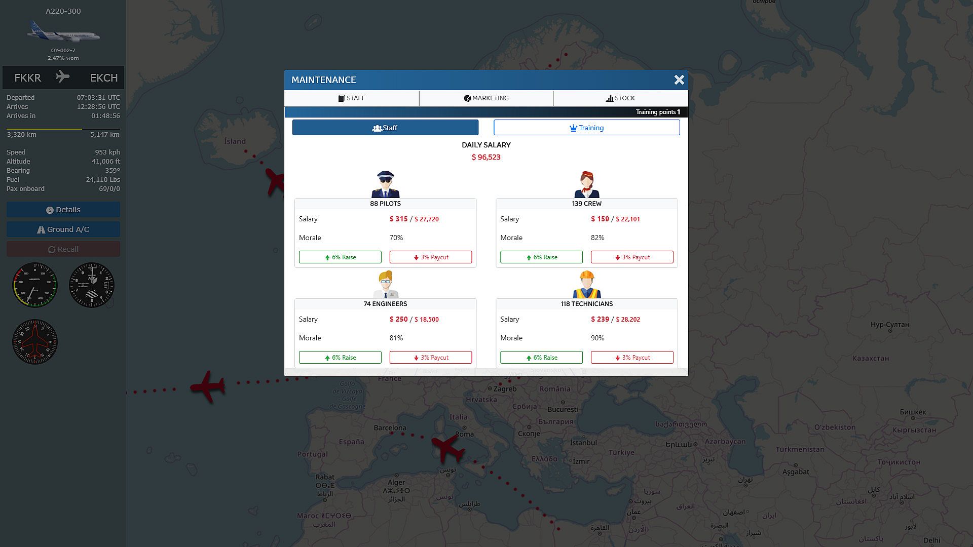
Task: Open aircraft Details
Action: 63,210
